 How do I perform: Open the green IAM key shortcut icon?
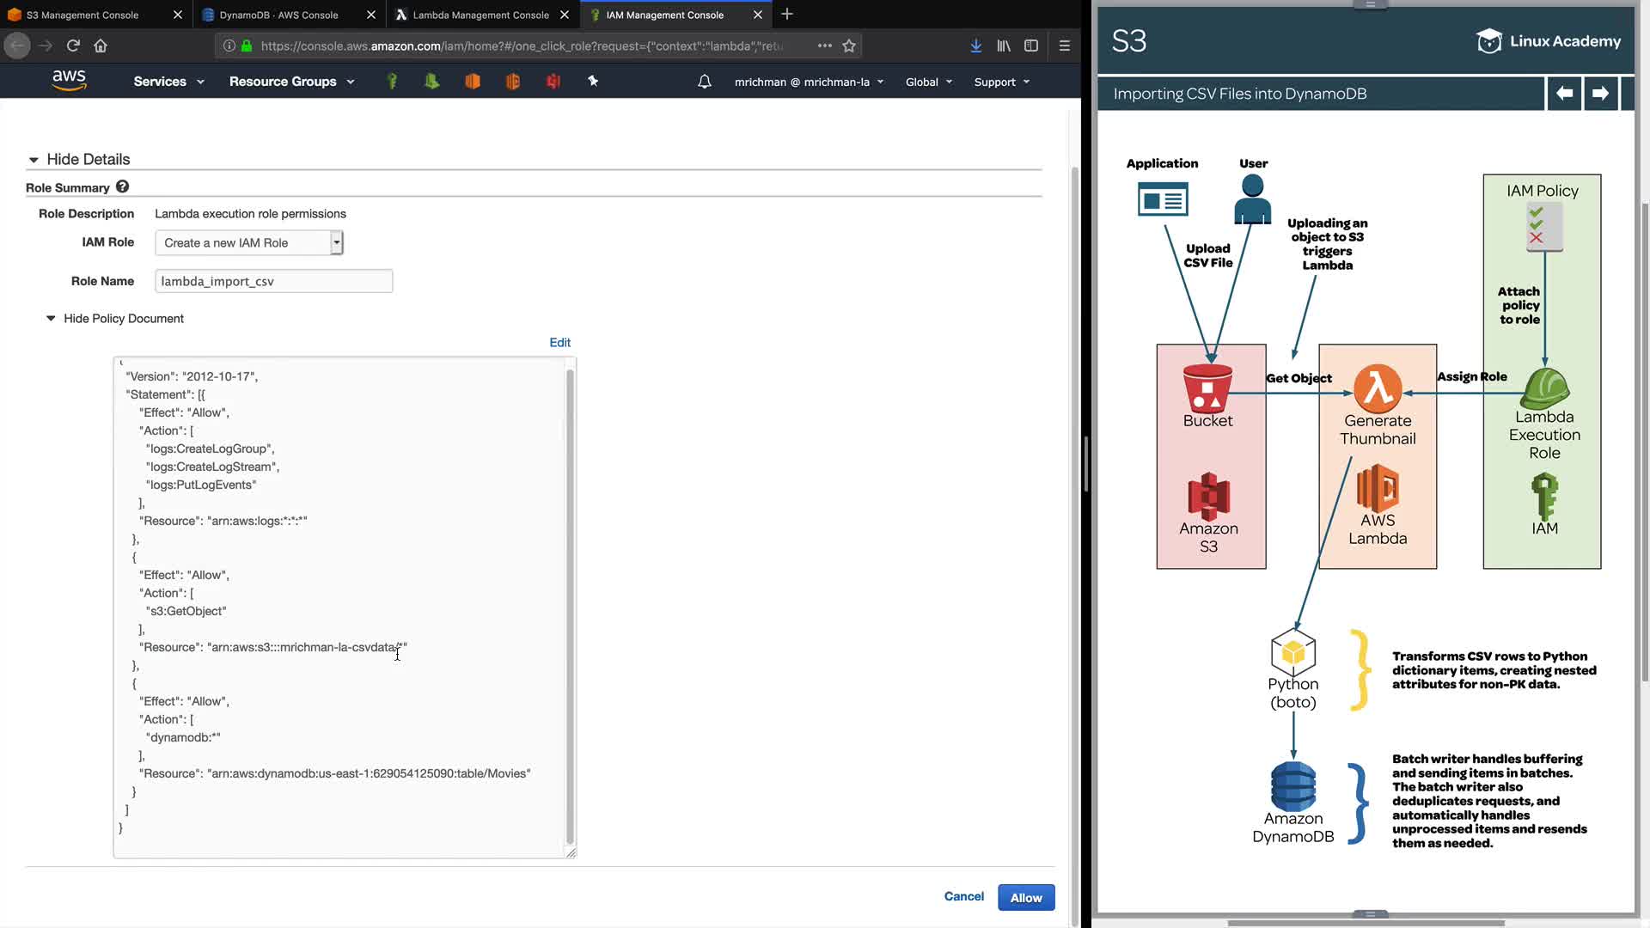[x=392, y=81]
